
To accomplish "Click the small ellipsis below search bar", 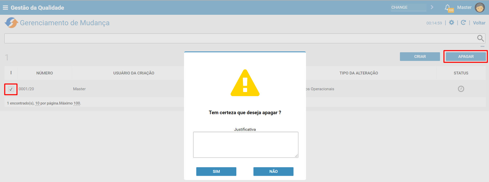I will tap(482, 46).
